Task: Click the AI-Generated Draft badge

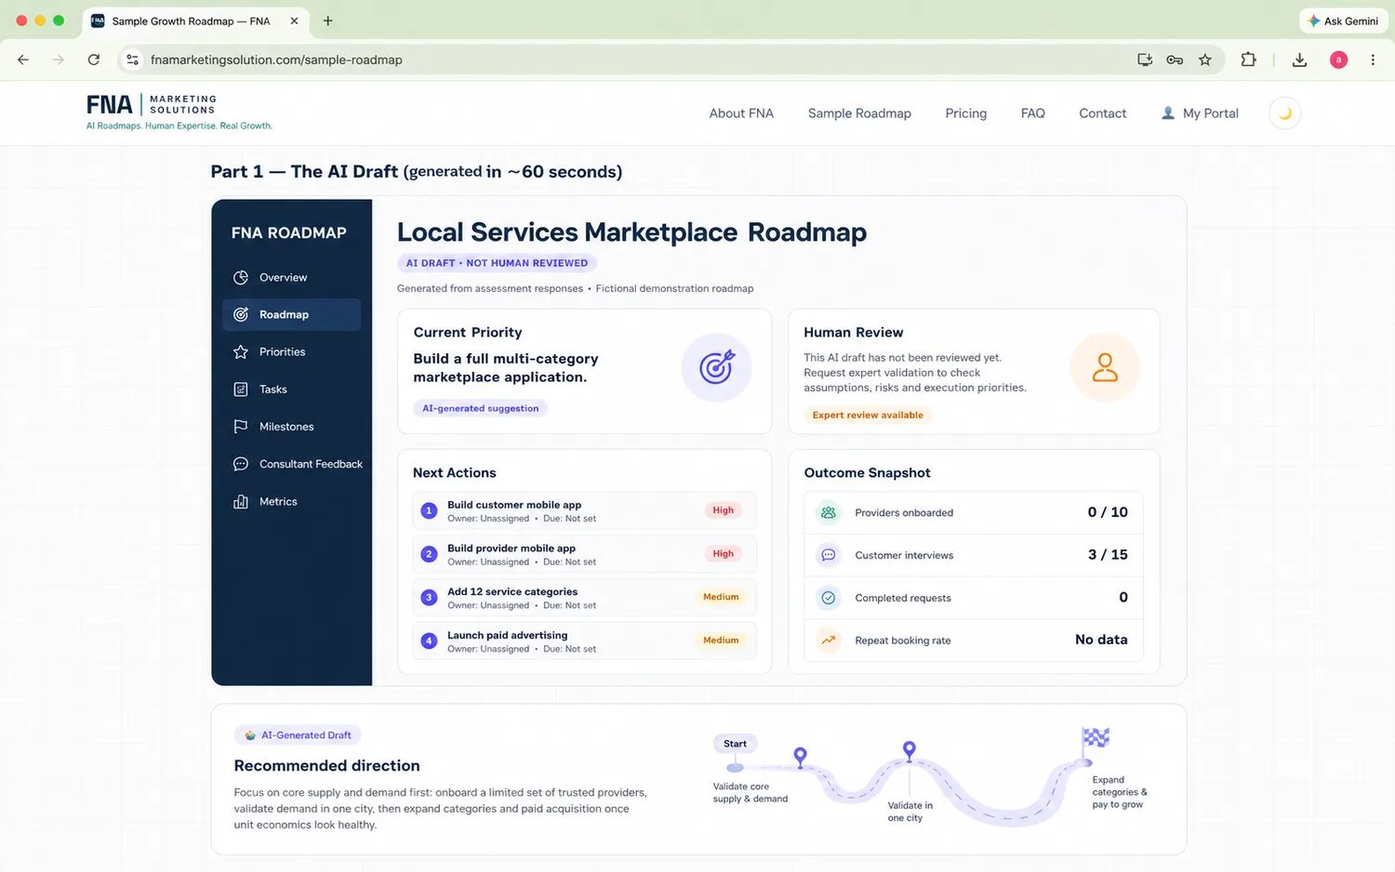Action: click(x=298, y=735)
